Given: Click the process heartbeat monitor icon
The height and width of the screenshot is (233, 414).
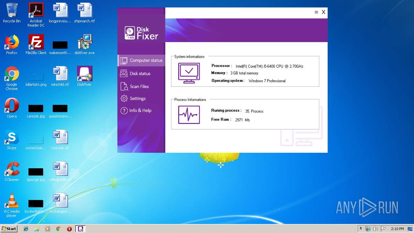Looking at the screenshot, I should pos(189,115).
